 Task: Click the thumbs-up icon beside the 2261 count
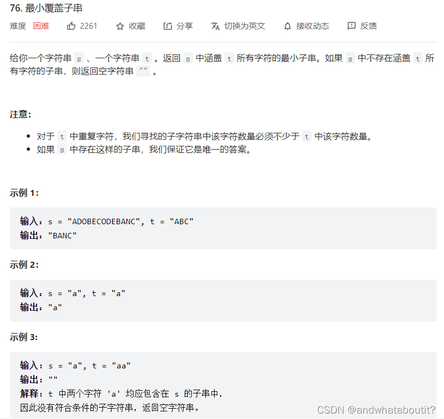[x=71, y=26]
